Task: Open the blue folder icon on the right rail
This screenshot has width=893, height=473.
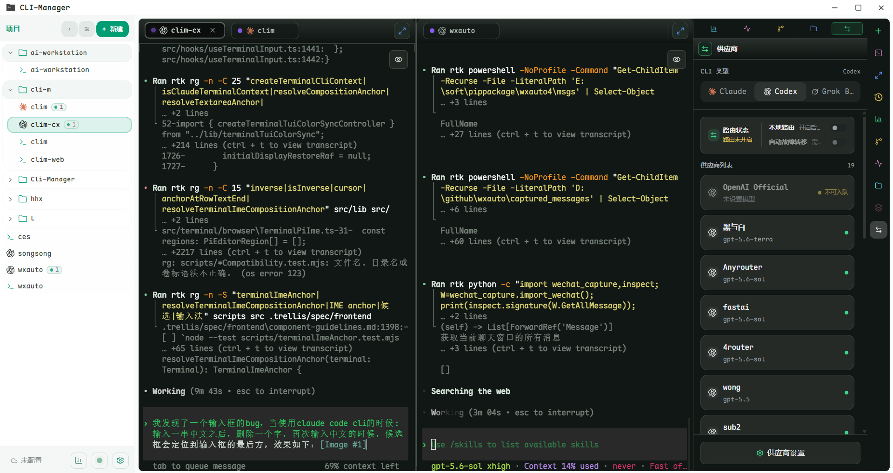Action: (x=878, y=186)
